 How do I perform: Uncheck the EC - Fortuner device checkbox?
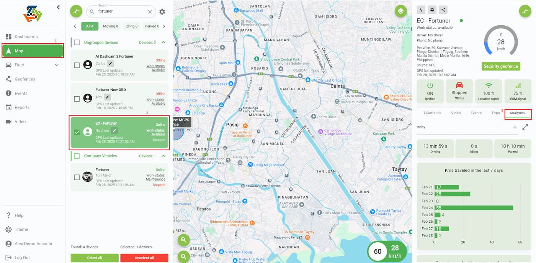[77, 132]
